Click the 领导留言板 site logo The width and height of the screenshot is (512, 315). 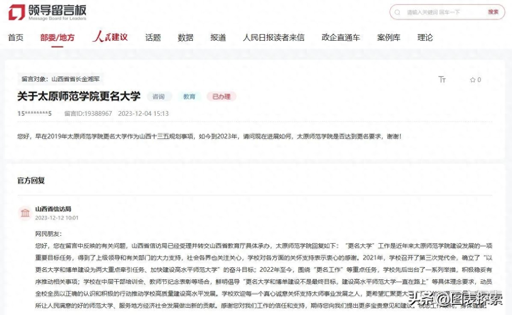coord(47,12)
